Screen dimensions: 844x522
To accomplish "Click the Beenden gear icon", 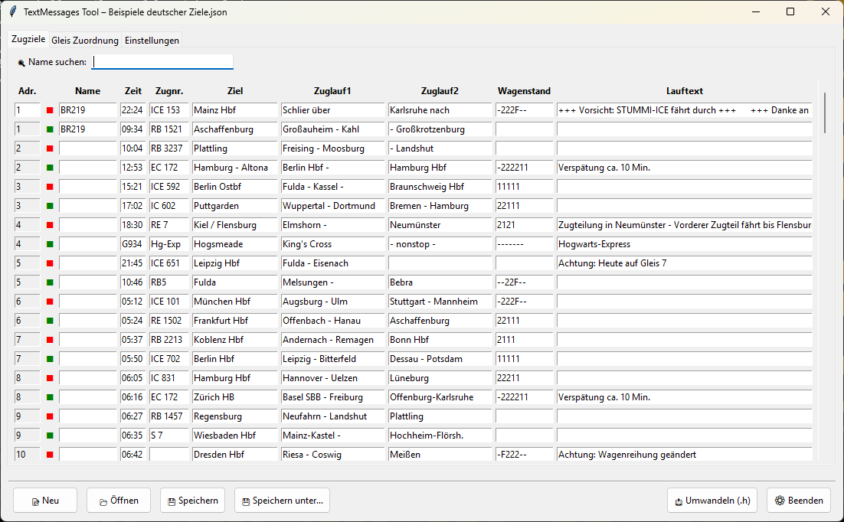I will coord(780,501).
